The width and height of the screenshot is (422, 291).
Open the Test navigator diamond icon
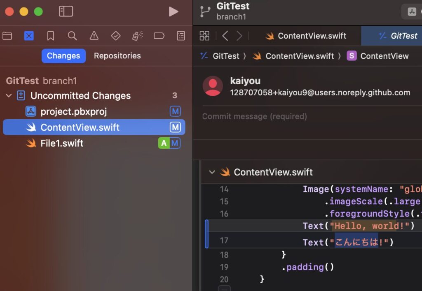[116, 36]
